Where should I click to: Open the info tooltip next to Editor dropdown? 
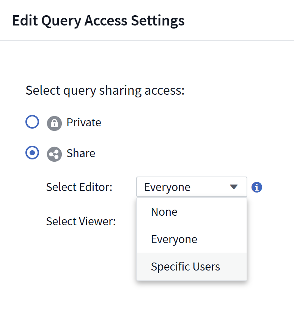coord(256,187)
